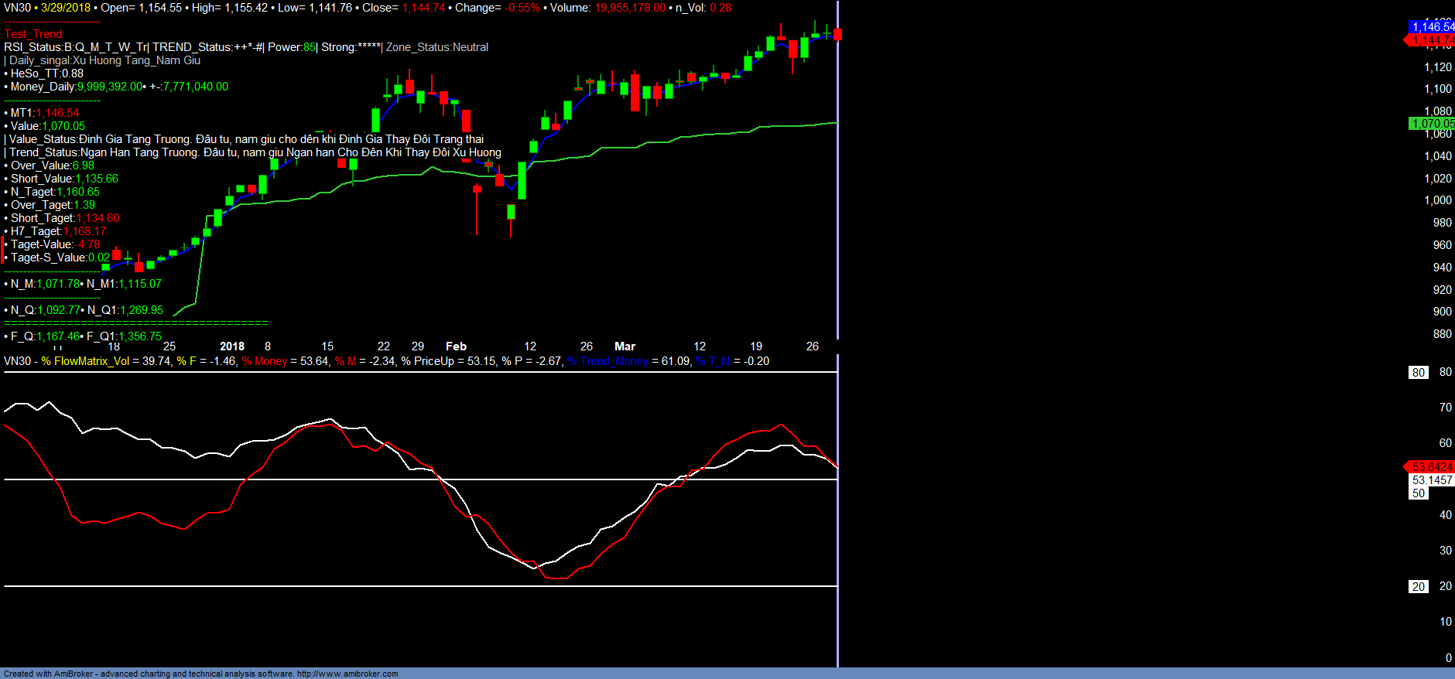Click the blue 1,146.54 price tag

click(x=1432, y=27)
